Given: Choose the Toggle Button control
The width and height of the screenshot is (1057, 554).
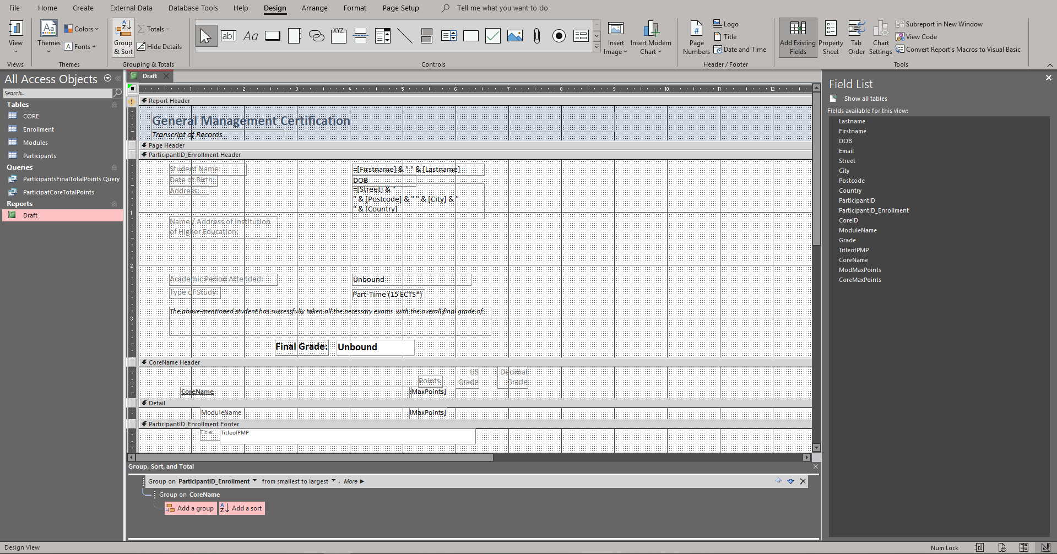Looking at the screenshot, I should pyautogui.click(x=427, y=36).
